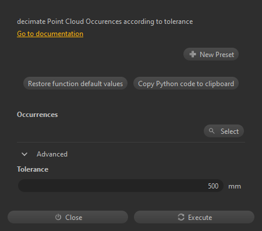
Task: Select occurrences with the Select button
Action: point(224,131)
